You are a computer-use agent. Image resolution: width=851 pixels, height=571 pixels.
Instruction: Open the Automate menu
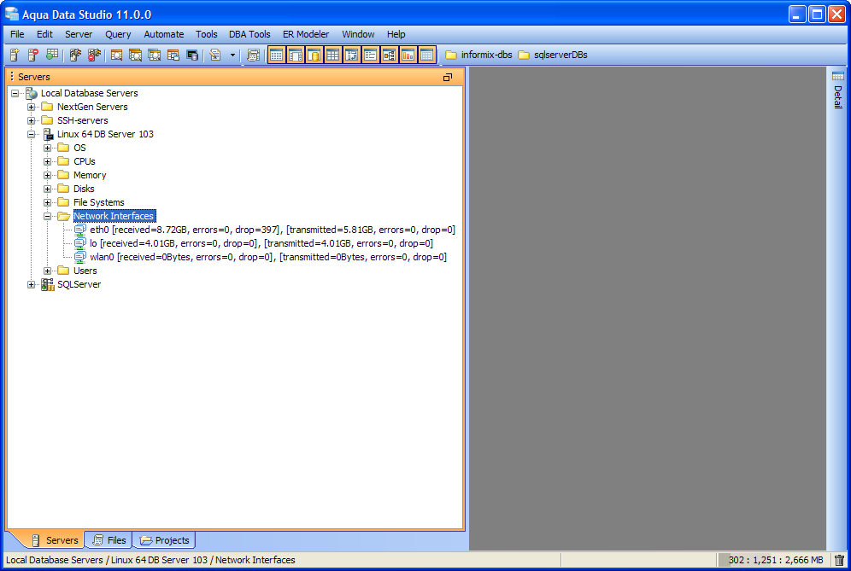(164, 34)
